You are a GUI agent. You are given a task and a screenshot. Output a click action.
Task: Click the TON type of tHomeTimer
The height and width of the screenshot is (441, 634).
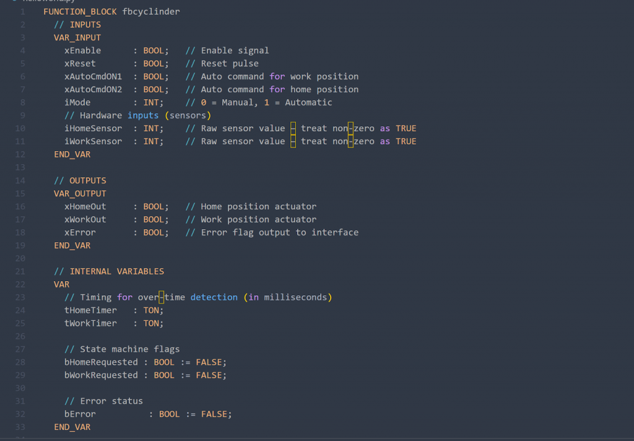tap(151, 310)
